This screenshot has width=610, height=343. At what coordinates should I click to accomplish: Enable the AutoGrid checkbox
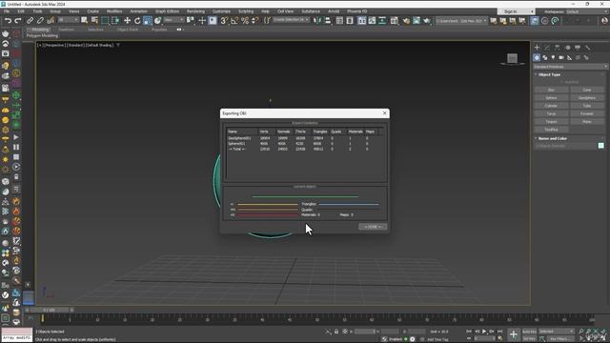571,82
